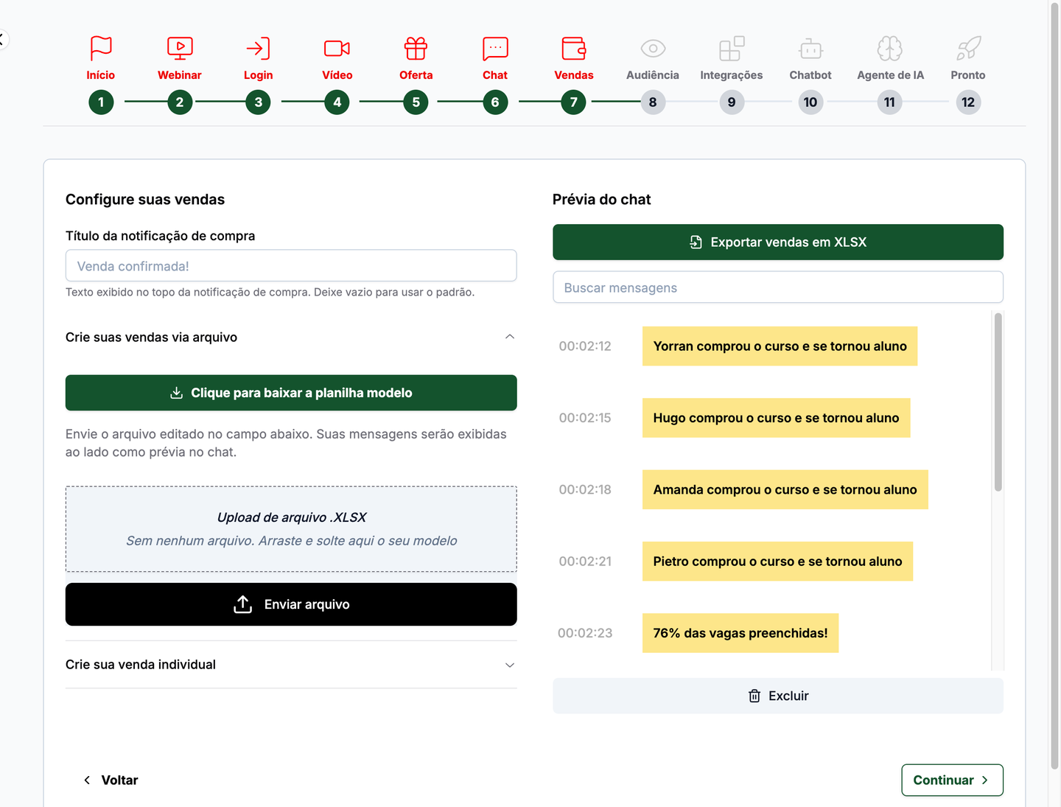The height and width of the screenshot is (807, 1061).
Task: Open the Webinar step icon
Action: click(x=180, y=49)
